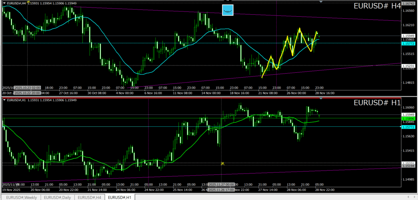418x200 pixels.
Task: Select the 1.16742 price tag on H4 scale
Action: [408, 3]
